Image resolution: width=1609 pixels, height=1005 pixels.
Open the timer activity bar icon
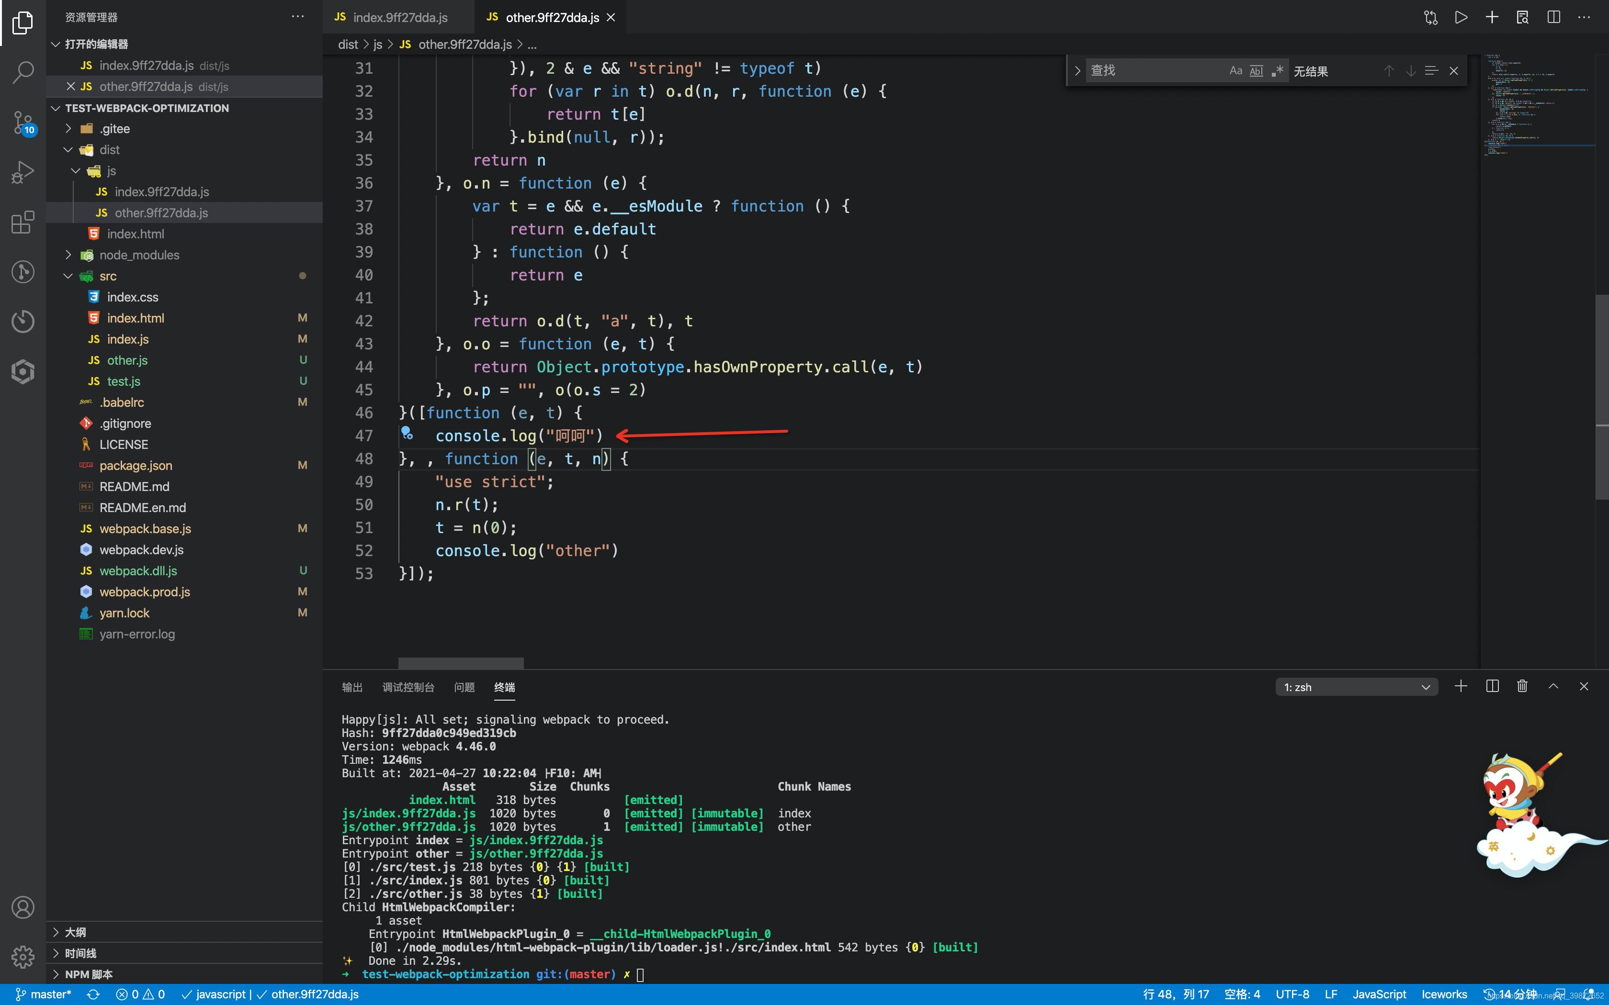(23, 322)
